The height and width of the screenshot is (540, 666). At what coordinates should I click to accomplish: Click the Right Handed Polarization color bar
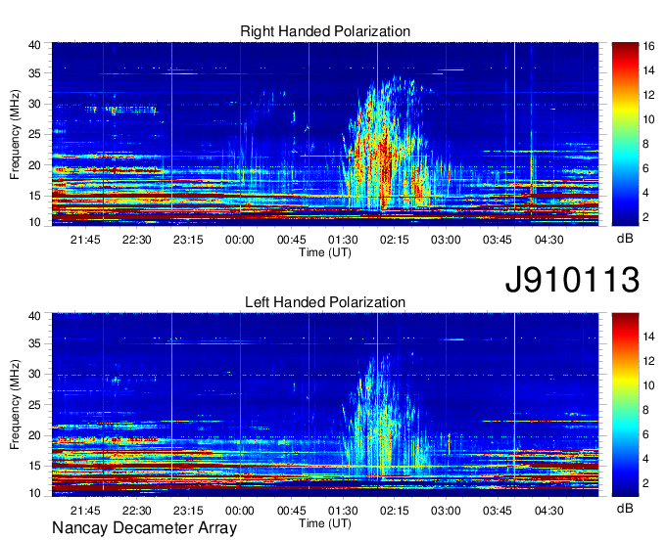625,134
